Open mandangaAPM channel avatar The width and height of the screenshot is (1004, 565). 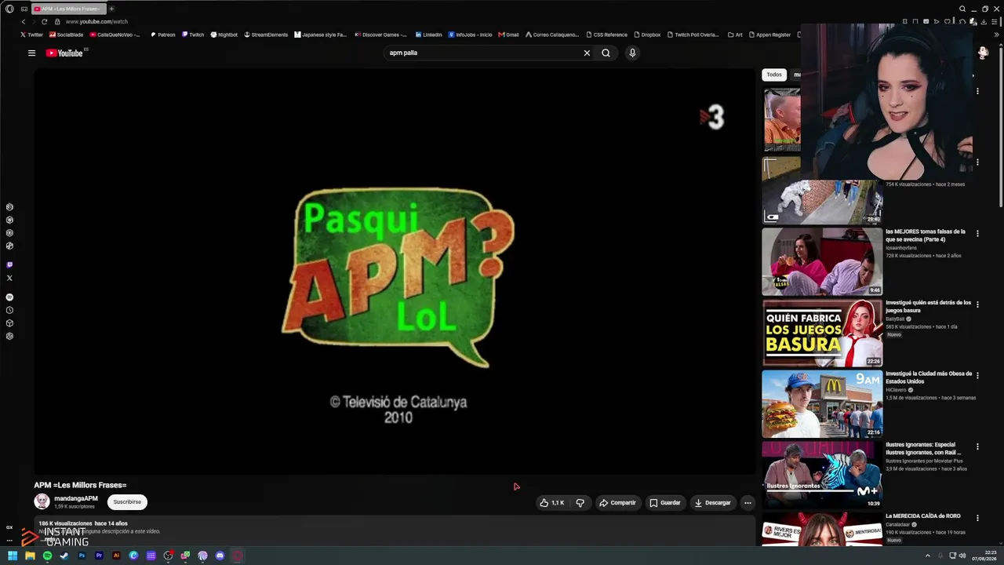tap(42, 501)
